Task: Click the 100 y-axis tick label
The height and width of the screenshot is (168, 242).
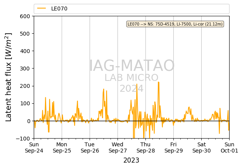Action: (25, 103)
